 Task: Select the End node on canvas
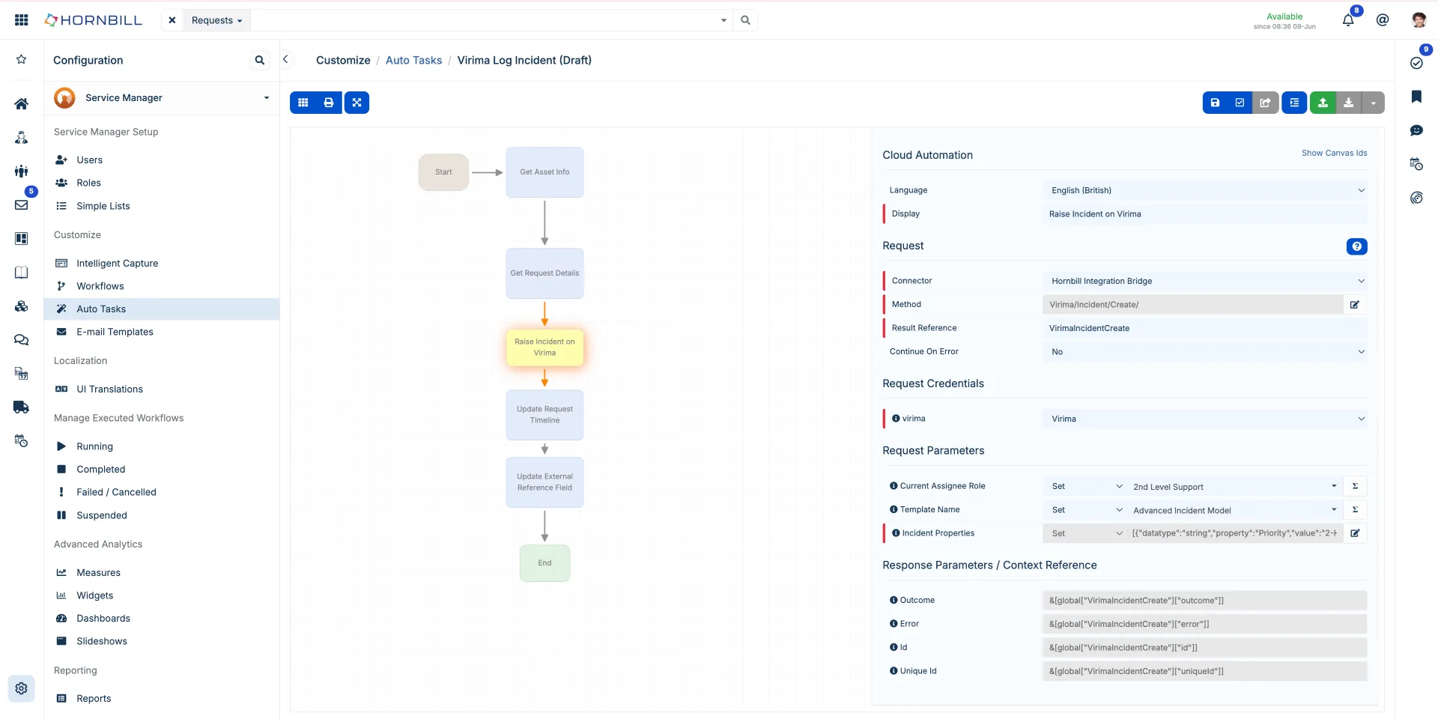tap(544, 563)
